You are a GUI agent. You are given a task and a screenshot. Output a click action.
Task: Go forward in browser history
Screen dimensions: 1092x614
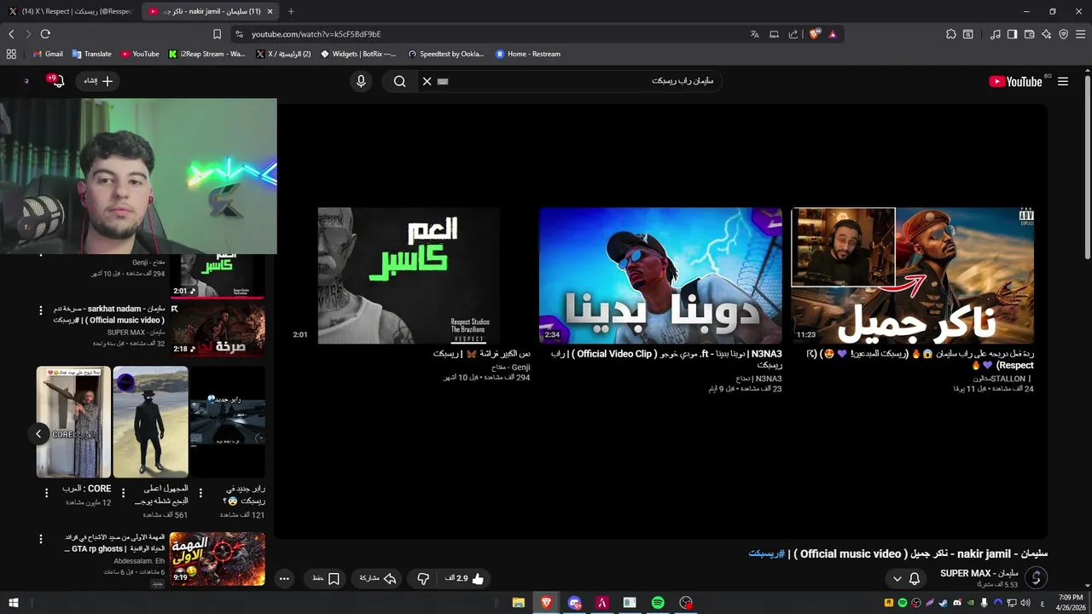[x=28, y=34]
